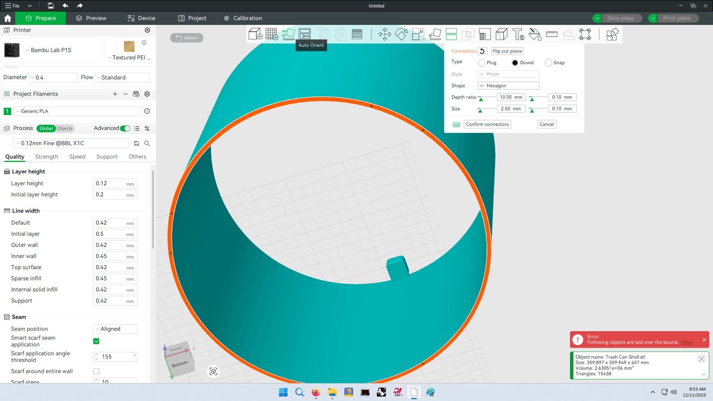
Task: Open the color painting bucket tool
Action: pos(535,34)
